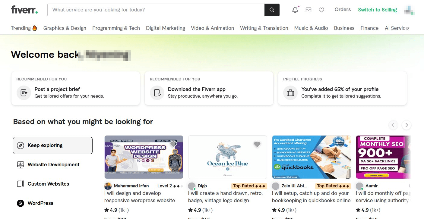Click seller name Muhammad Irfan
Viewport: 424px width, 219px height.
tap(131, 186)
